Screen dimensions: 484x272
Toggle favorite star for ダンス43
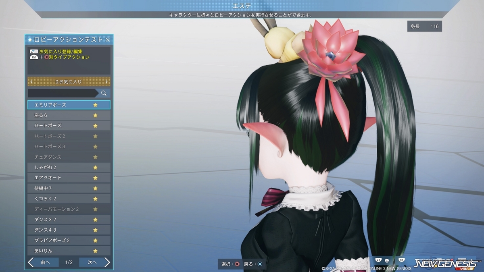[x=96, y=230]
